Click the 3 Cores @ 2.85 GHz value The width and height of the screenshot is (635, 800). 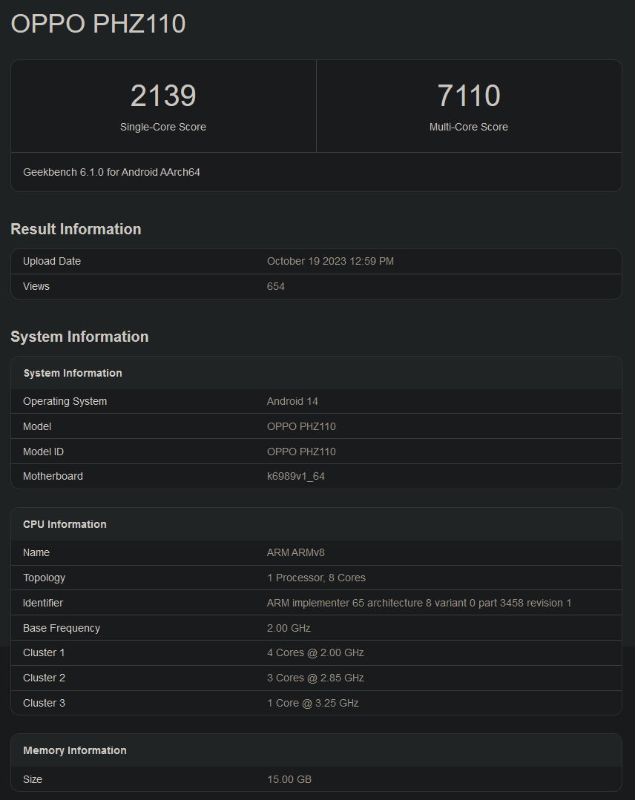click(315, 678)
